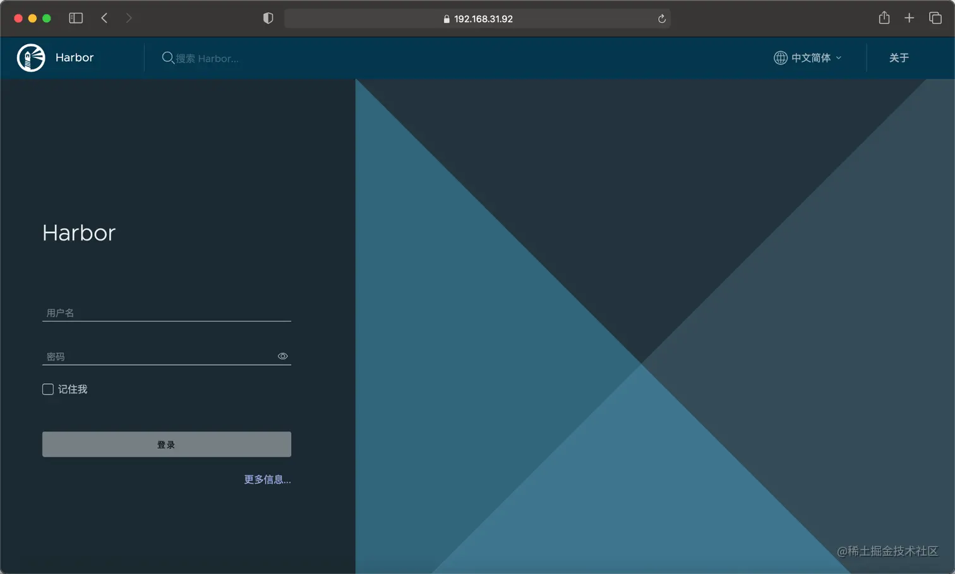The height and width of the screenshot is (574, 955).
Task: Open the 更多信息... link
Action: pos(268,479)
